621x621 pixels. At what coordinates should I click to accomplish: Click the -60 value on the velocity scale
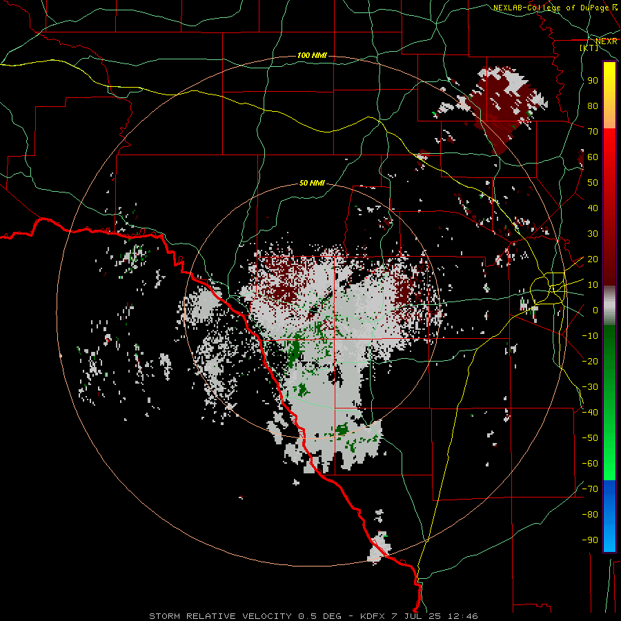coord(590,464)
